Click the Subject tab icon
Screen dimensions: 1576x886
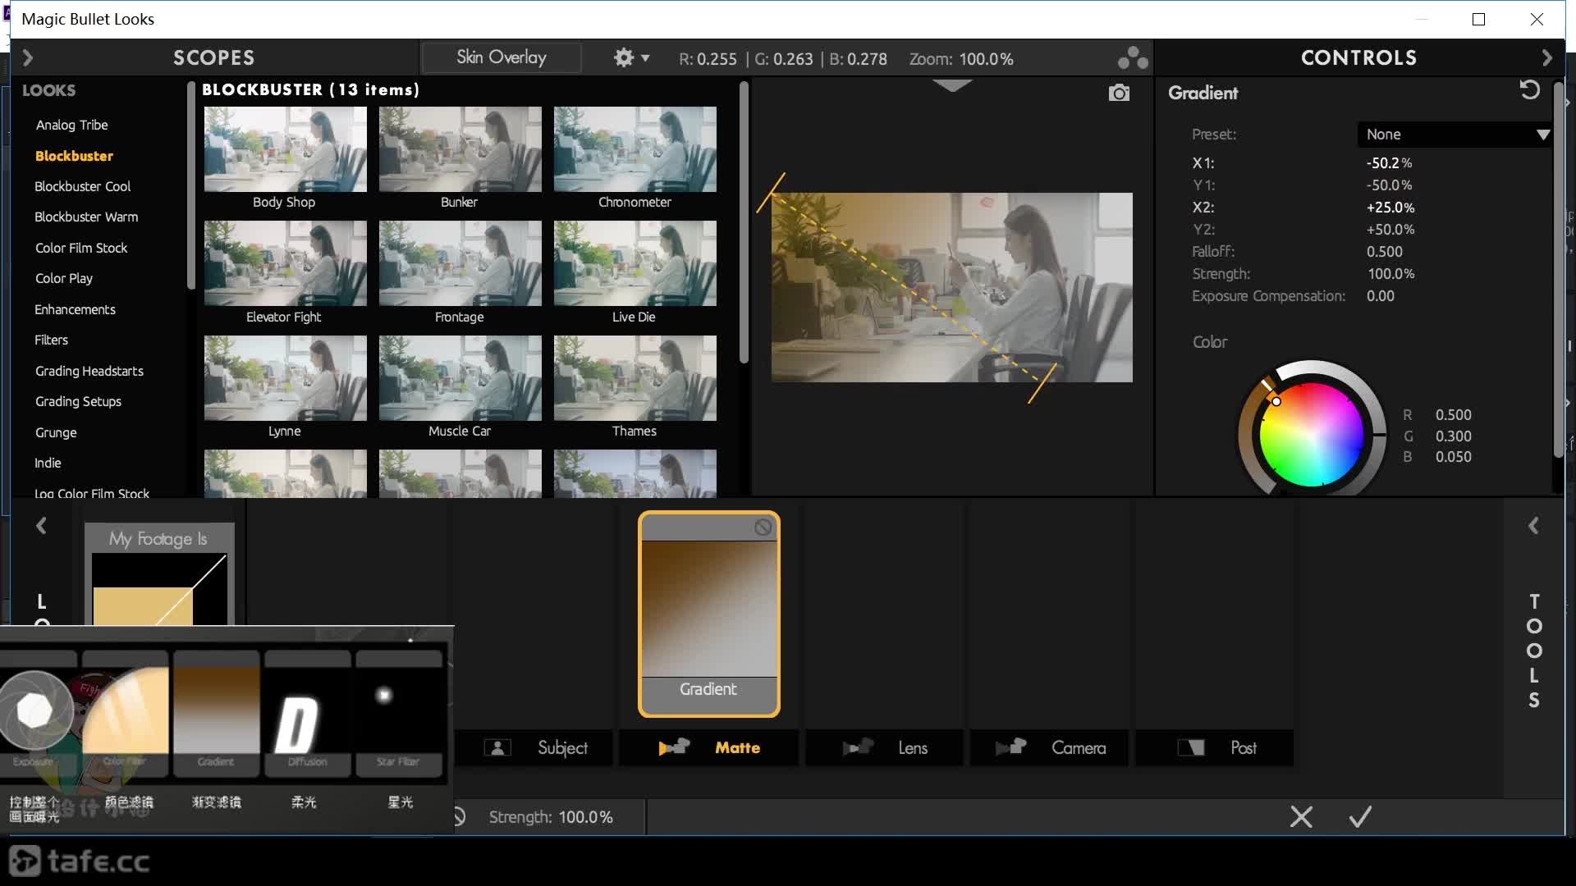click(498, 749)
